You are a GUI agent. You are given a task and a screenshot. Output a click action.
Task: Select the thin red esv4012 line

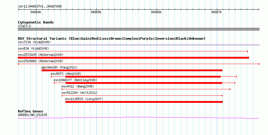point(146,89)
